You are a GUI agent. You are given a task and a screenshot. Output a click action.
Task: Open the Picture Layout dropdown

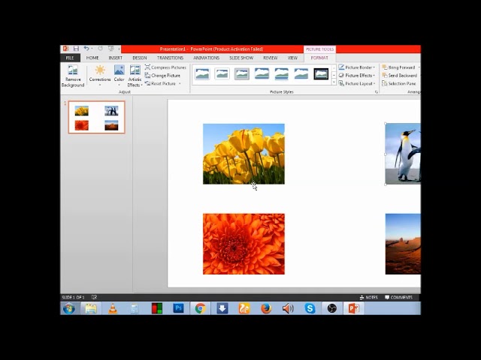[357, 83]
